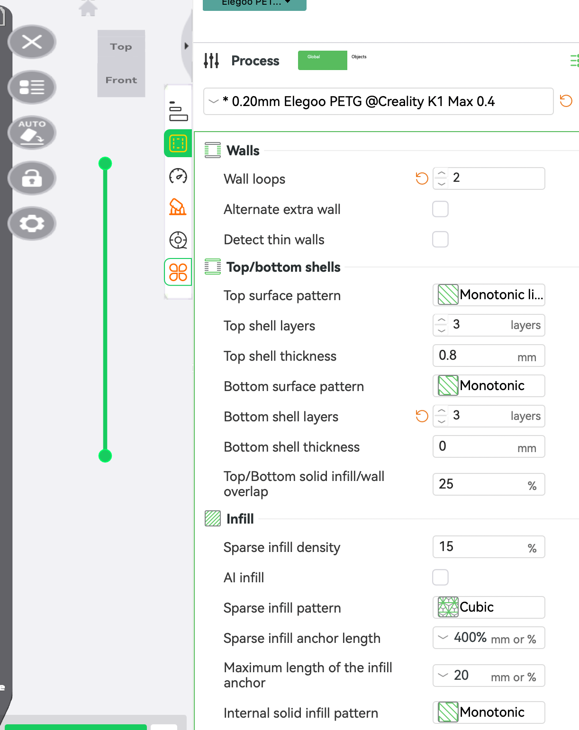Viewport: 579px width, 730px height.
Task: Reset the process preset with orange arrow
Action: click(x=566, y=101)
